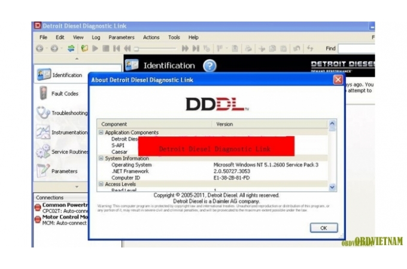Click the About list scroll-up arrow
This screenshot has width=407, height=269.
click(332, 123)
